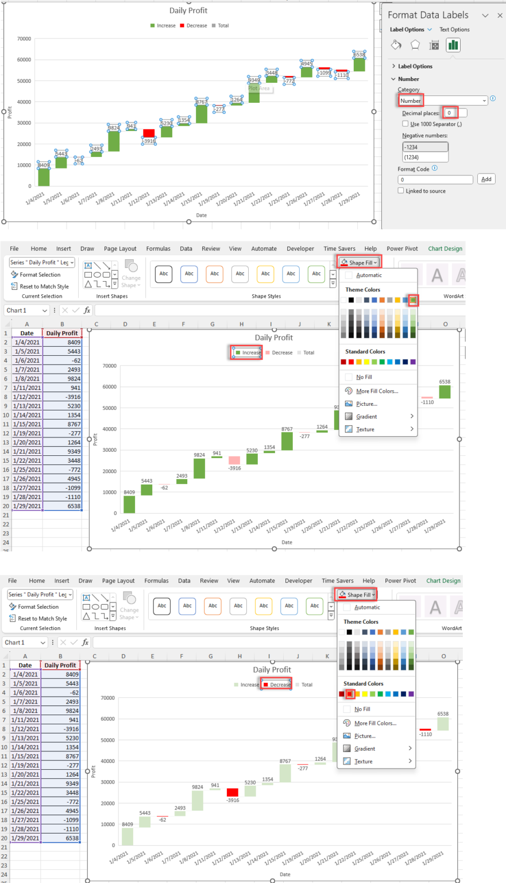Expand the Label Options dropdown chevron
This screenshot has width=506, height=883.
click(x=430, y=29)
